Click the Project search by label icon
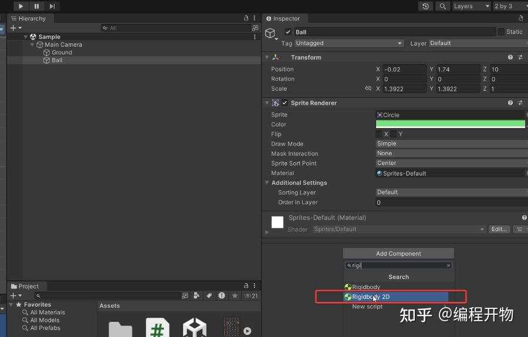Screen dimensions: 528x337 209,295
